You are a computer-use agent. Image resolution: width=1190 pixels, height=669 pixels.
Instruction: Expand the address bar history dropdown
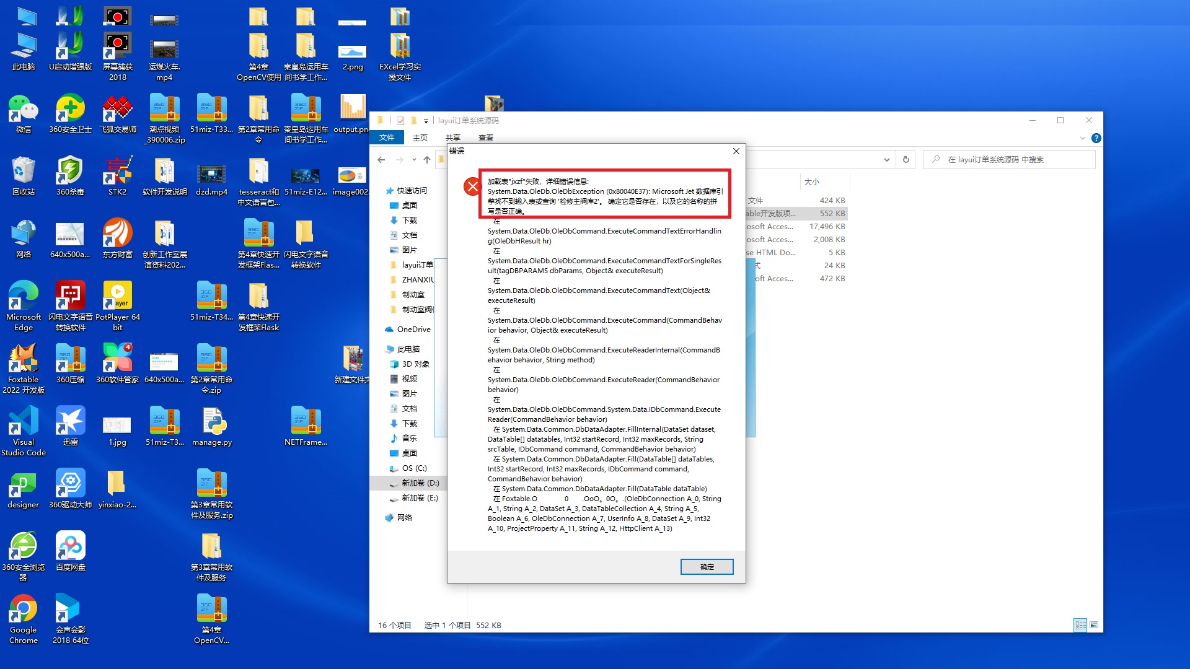pos(887,160)
